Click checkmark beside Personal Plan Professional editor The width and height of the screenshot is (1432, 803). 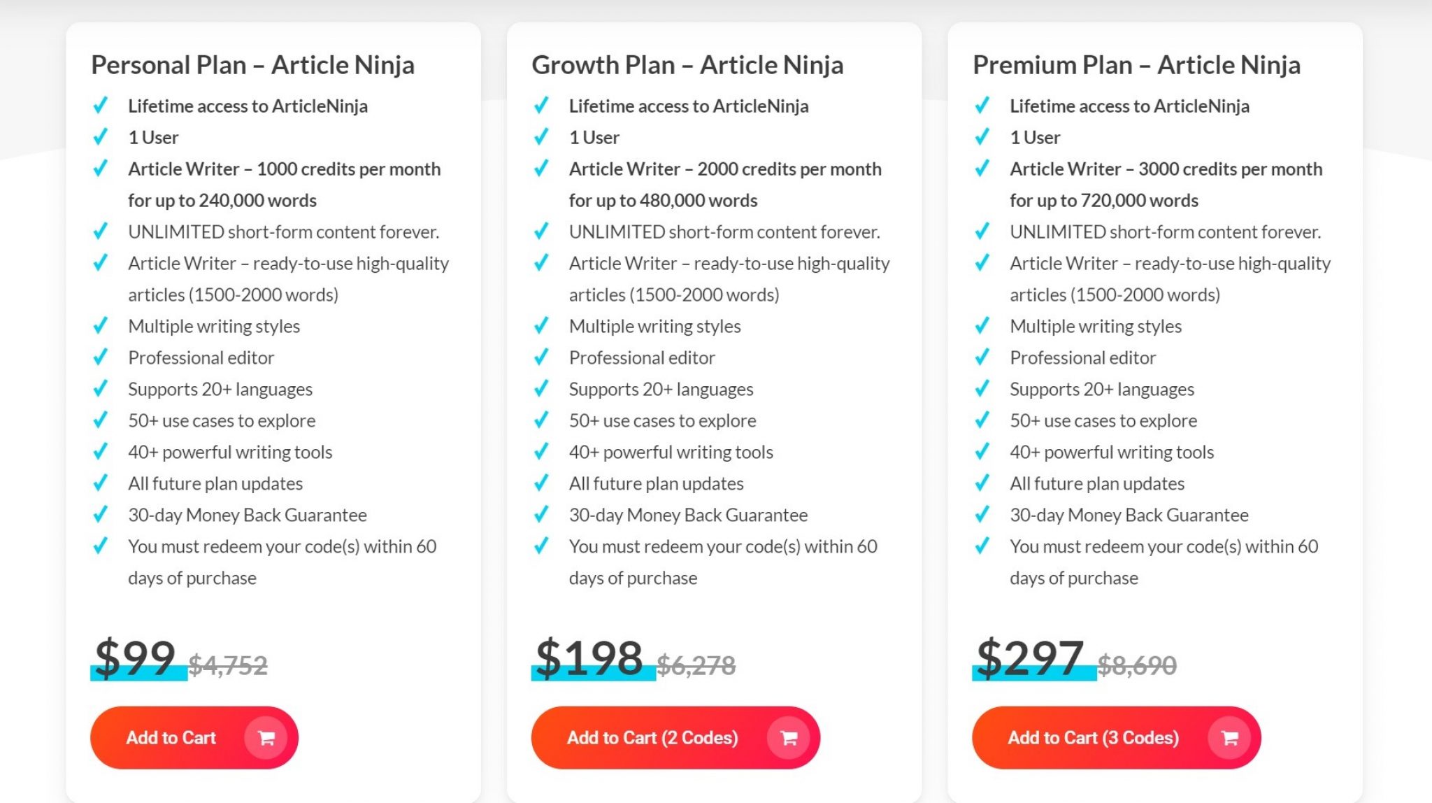[101, 357]
